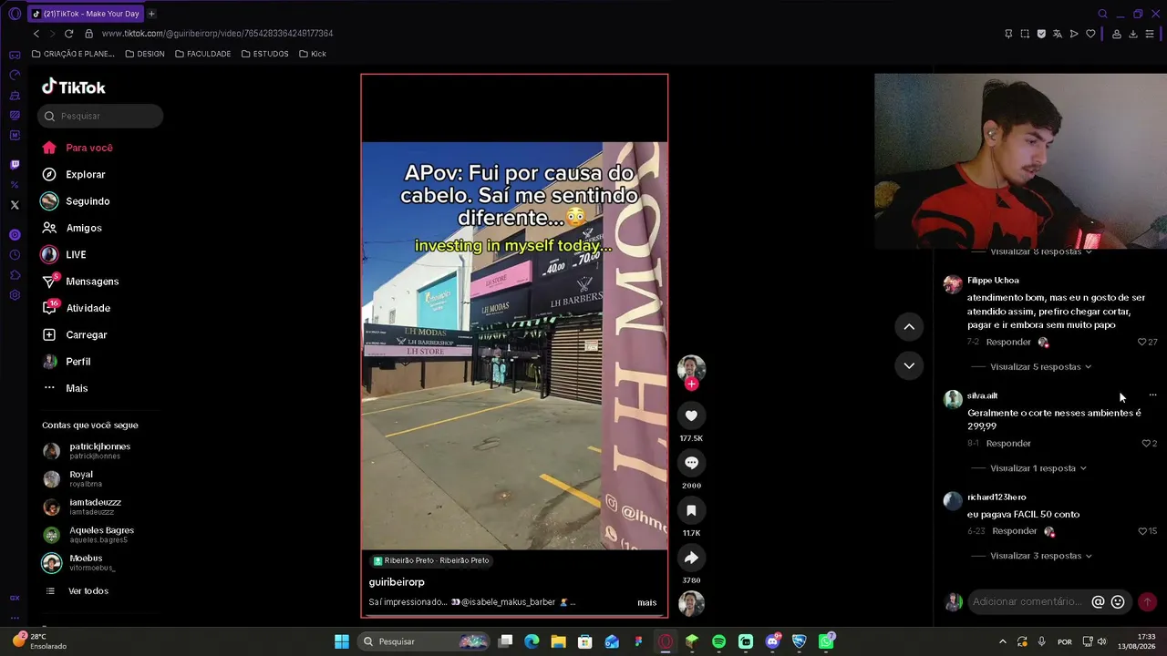Open Twitch in the browser sidebar
1167x656 pixels.
(x=15, y=165)
